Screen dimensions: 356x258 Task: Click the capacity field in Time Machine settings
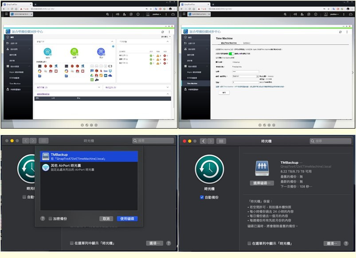(246, 82)
